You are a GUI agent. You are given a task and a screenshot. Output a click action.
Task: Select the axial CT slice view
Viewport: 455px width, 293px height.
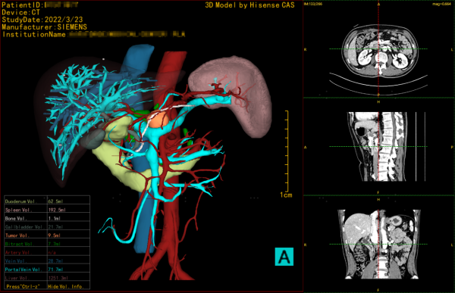point(378,50)
